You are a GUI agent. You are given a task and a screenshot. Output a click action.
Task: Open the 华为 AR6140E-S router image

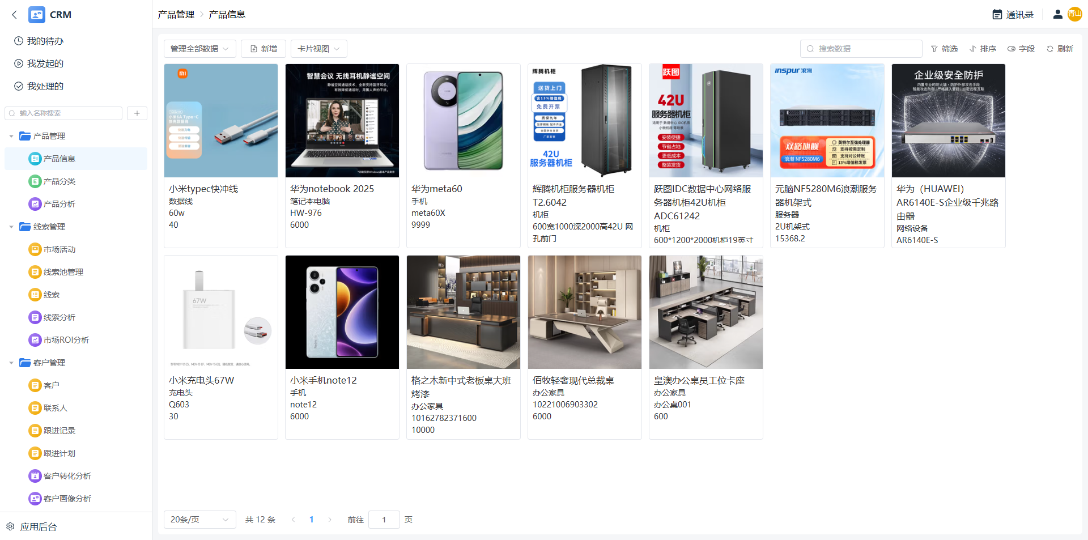(x=949, y=121)
